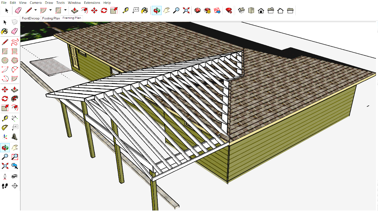Select the arrow Select tool in top toolbar
The height and width of the screenshot is (212, 378).
click(7, 11)
